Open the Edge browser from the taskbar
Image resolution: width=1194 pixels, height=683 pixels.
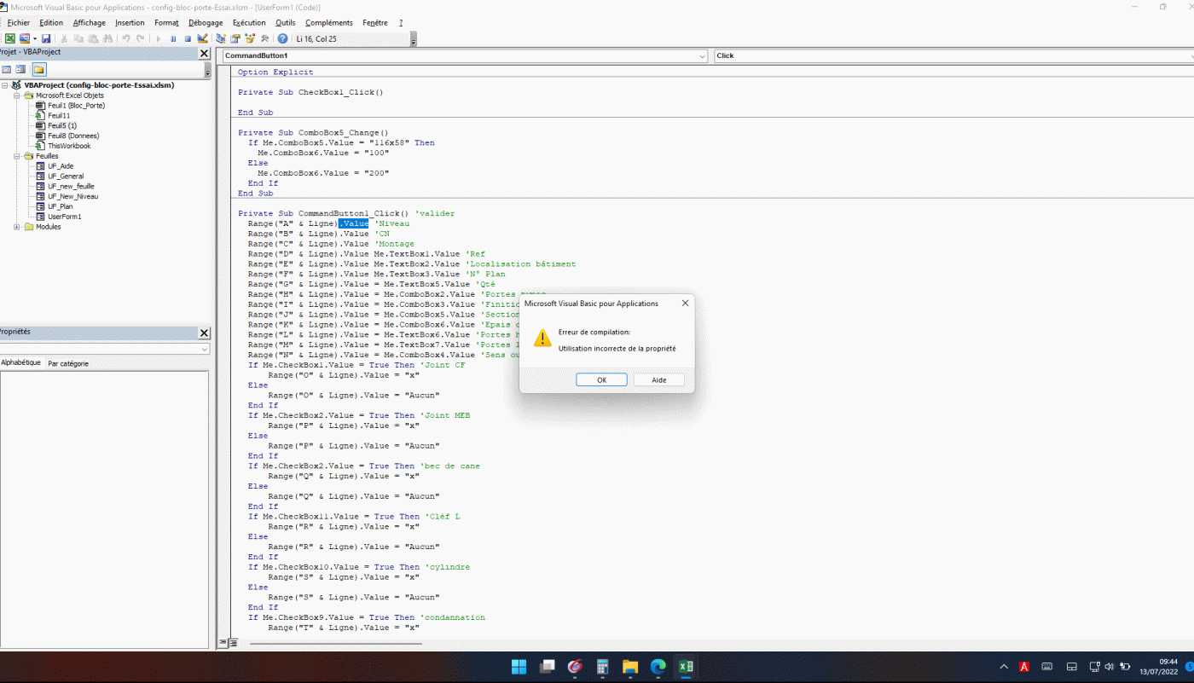tap(658, 666)
